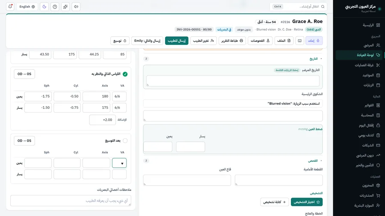Open المشتريات purchases in sidebar
This screenshot has height=216, width=385.
tap(359, 196)
